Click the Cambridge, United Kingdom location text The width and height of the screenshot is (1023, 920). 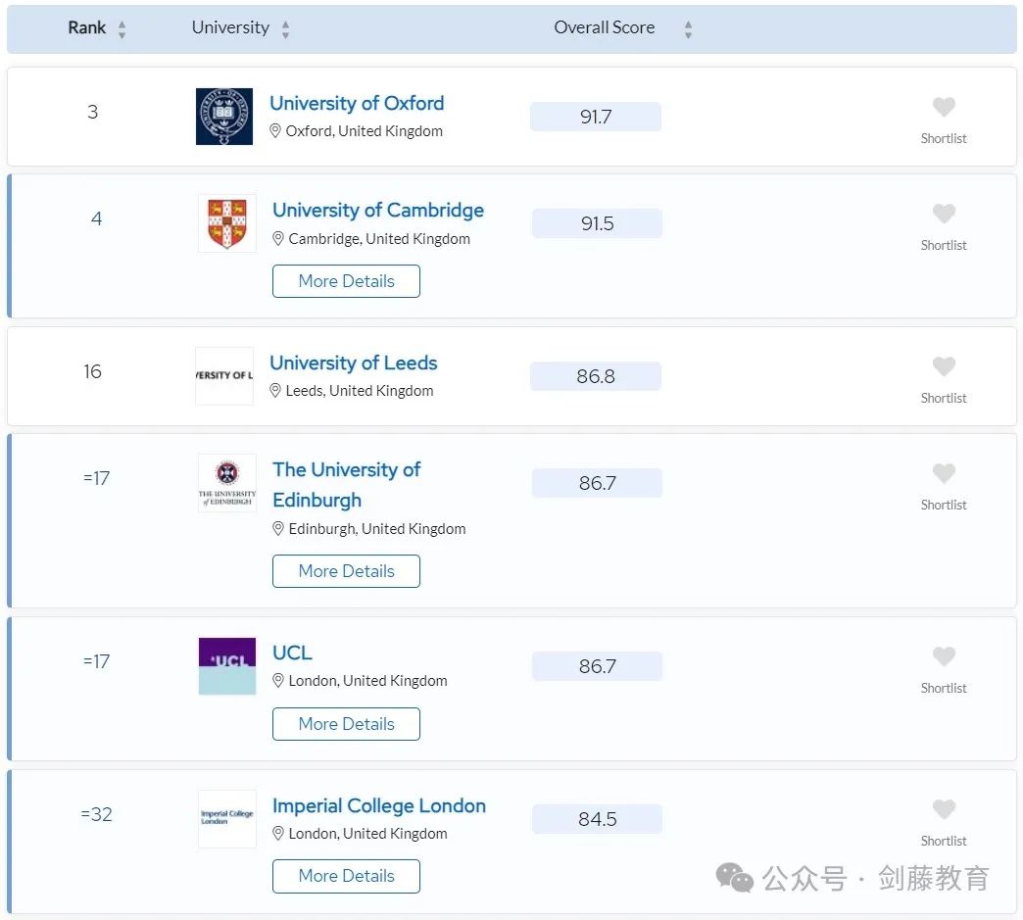click(379, 239)
